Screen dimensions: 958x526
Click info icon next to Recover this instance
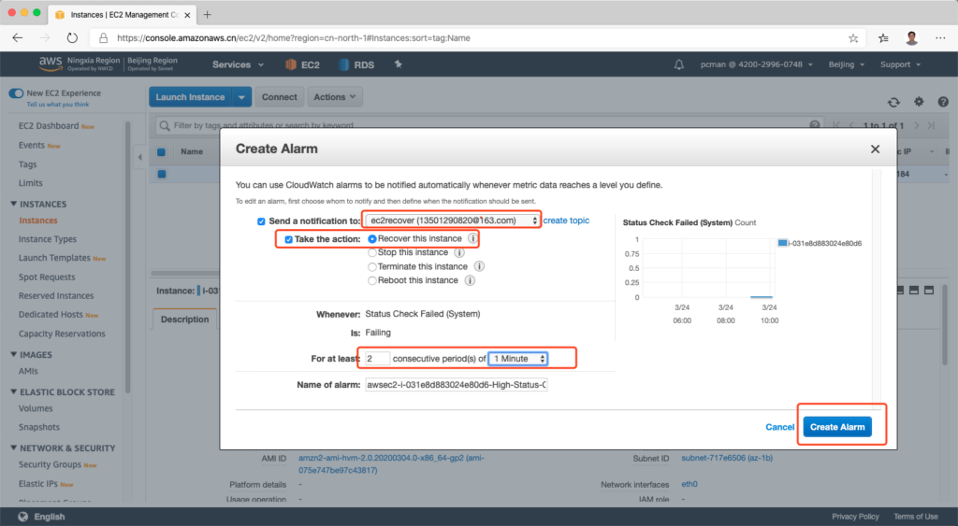tap(472, 238)
